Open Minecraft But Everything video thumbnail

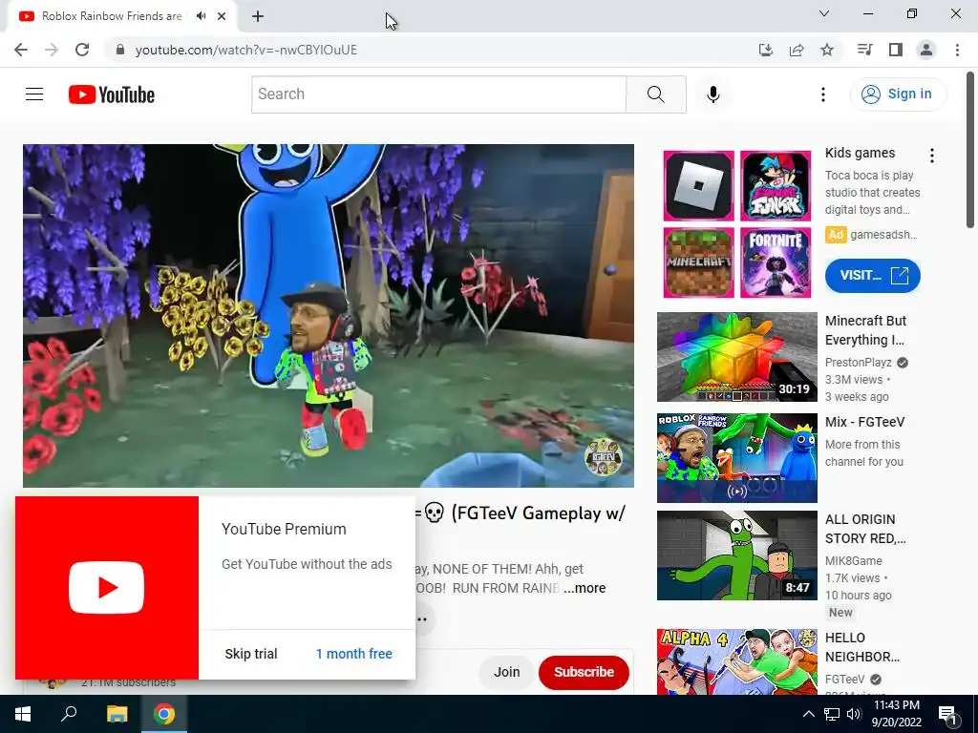pyautogui.click(x=736, y=357)
